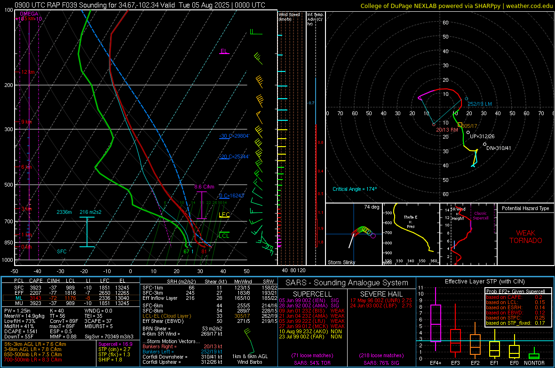
Task: Click the 'Sfc-3km AGL LR = 7.6 C/km' line
Action: click(35, 344)
